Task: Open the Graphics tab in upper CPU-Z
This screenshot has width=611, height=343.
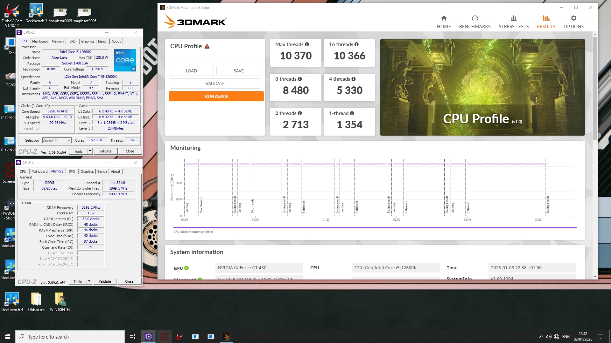Action: click(88, 41)
